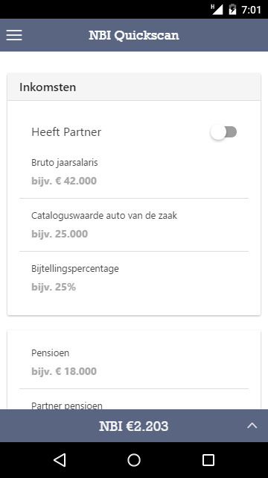
Task: Tap the battery status icon
Action: point(232,10)
